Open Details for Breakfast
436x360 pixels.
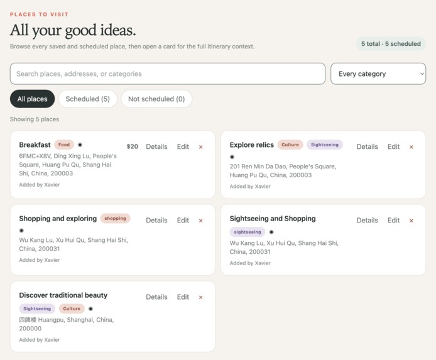click(x=156, y=146)
